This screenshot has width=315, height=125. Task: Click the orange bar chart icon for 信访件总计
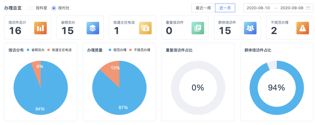click(40, 28)
